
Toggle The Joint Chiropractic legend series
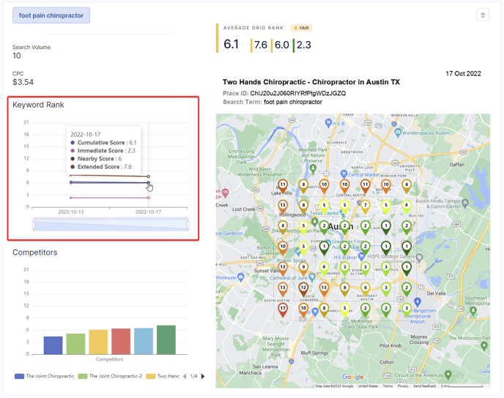44,376
